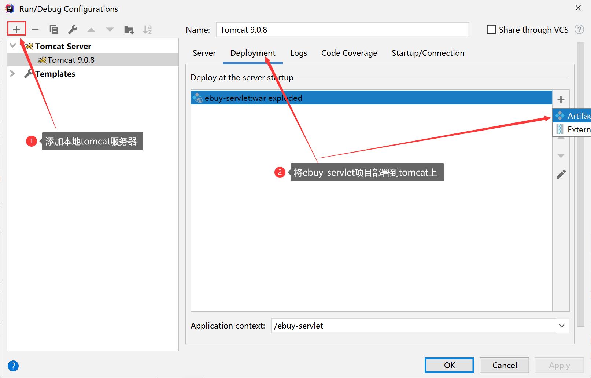Open edit templates wrench icon
This screenshot has height=378, width=591.
[x=73, y=30]
